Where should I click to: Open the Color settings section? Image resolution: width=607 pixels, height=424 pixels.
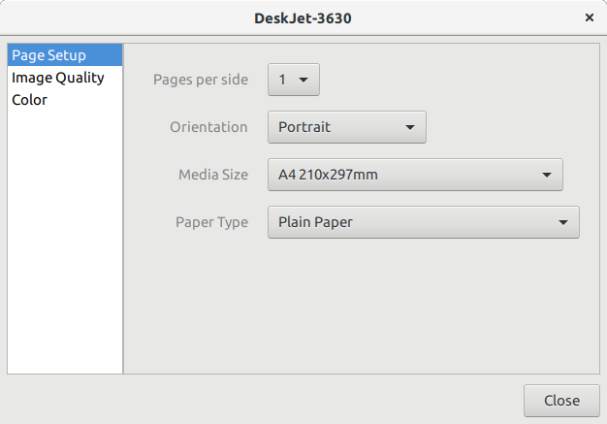(65, 100)
